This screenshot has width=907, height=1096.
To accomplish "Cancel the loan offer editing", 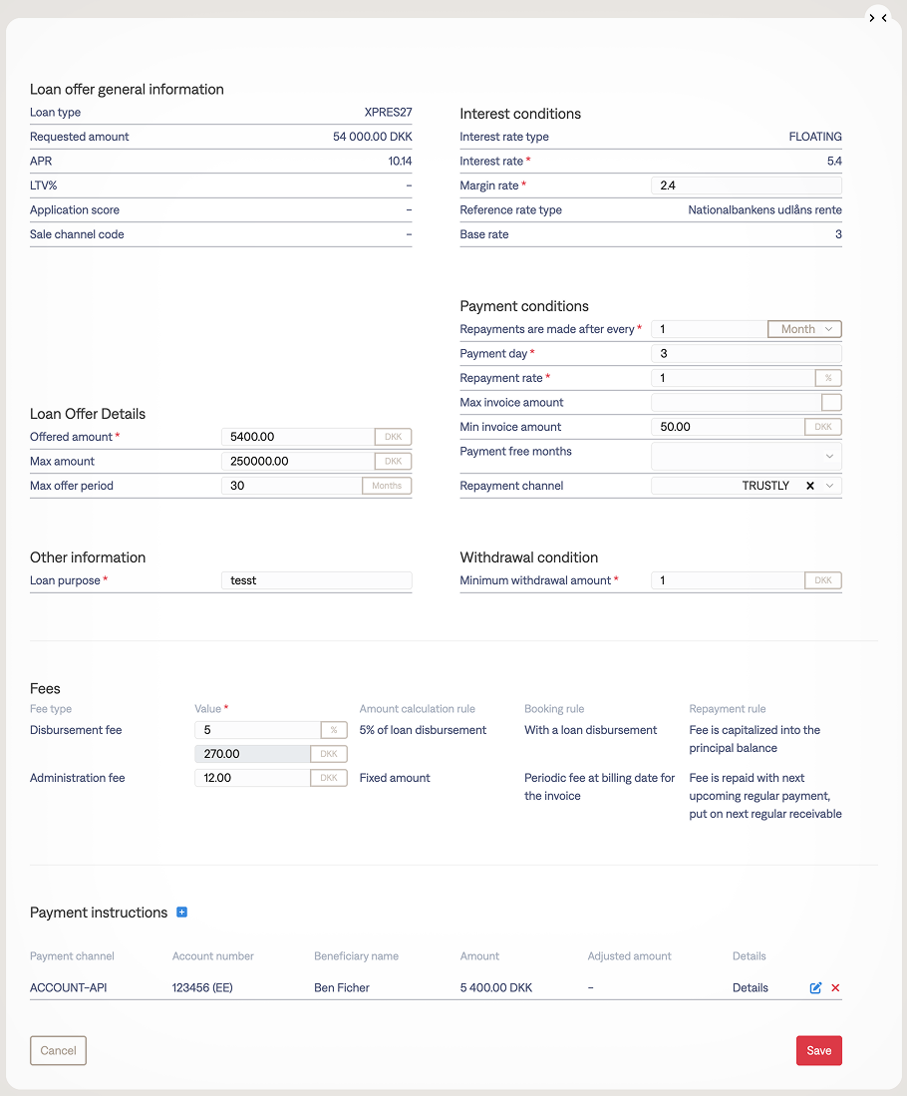I will click(x=58, y=1050).
